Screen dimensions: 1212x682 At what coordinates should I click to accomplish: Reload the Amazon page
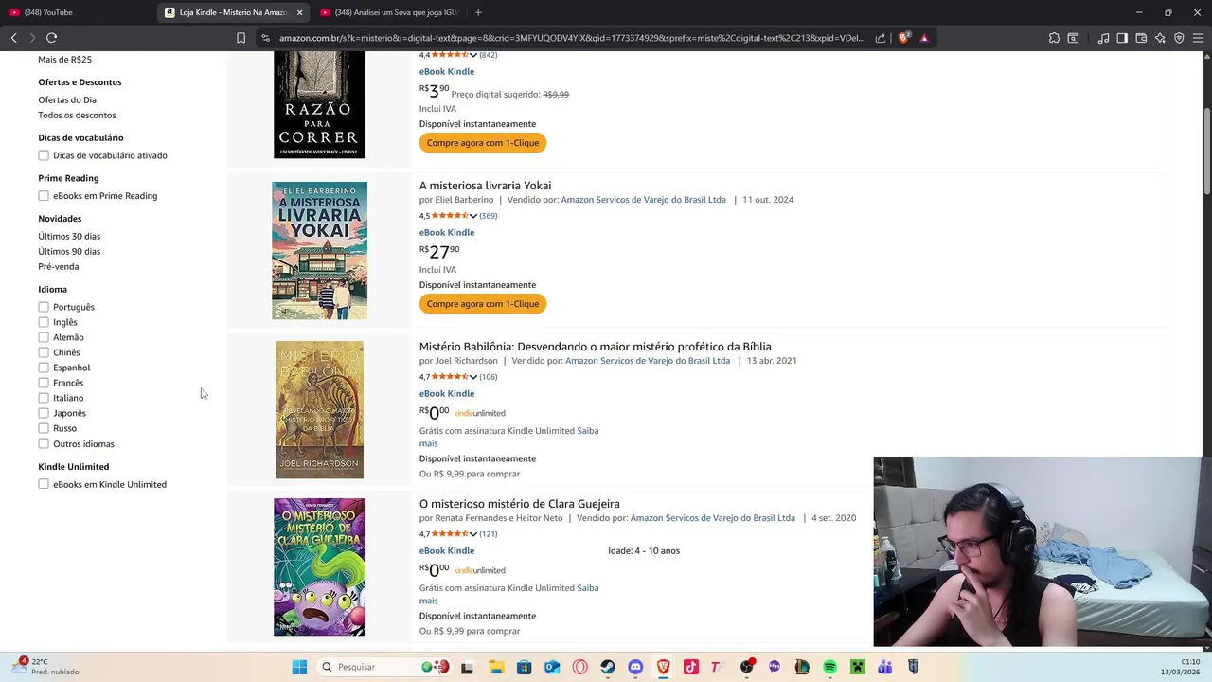(x=51, y=38)
